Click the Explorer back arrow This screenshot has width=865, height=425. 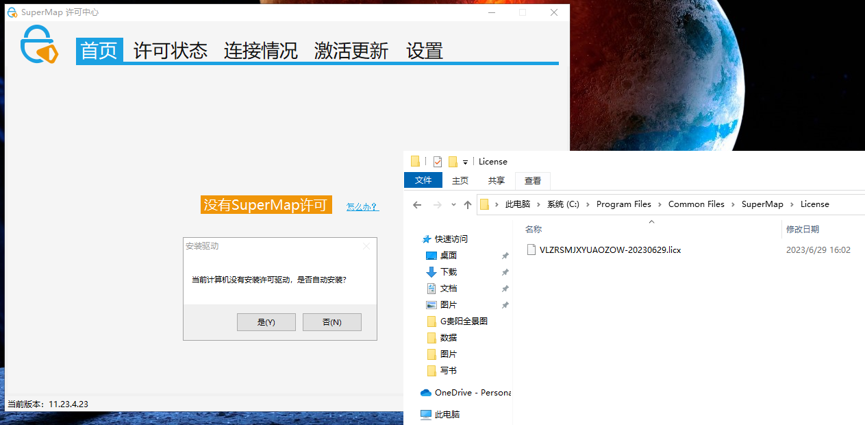[x=417, y=204]
